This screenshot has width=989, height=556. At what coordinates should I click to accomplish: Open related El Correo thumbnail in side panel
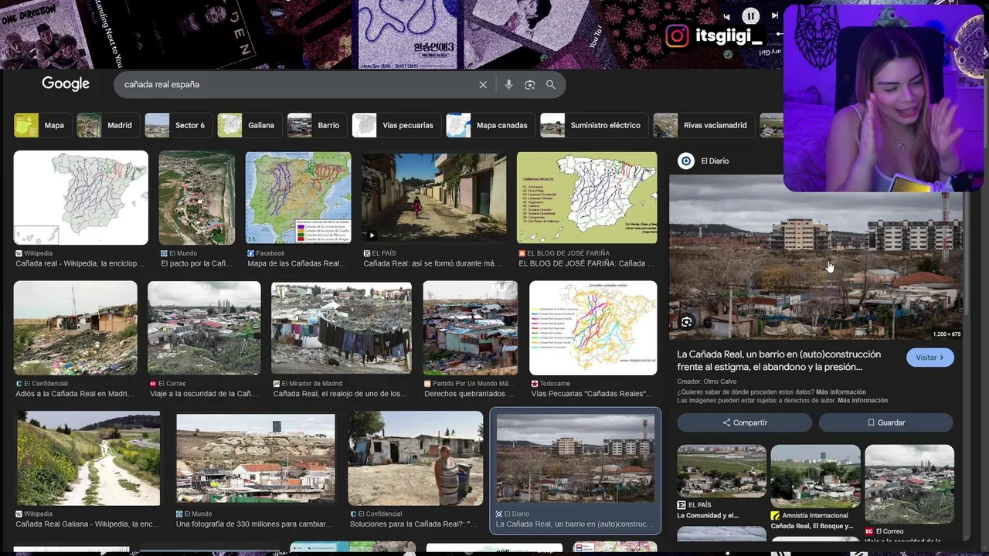pos(909,484)
